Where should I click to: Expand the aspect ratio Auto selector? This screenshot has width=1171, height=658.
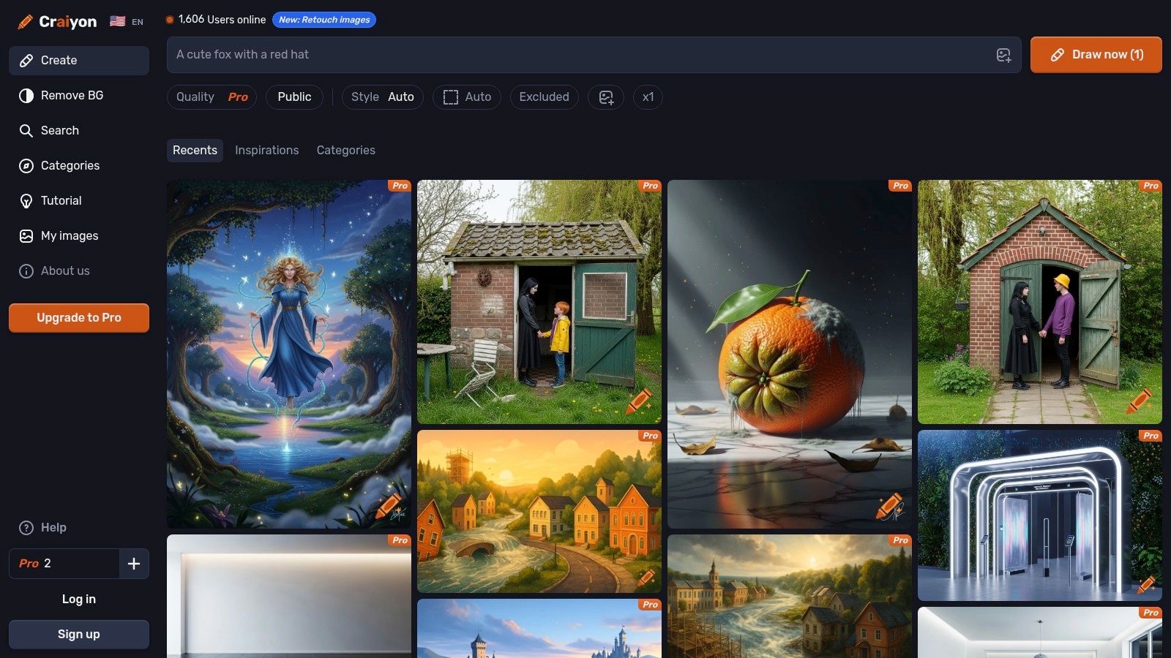[467, 97]
